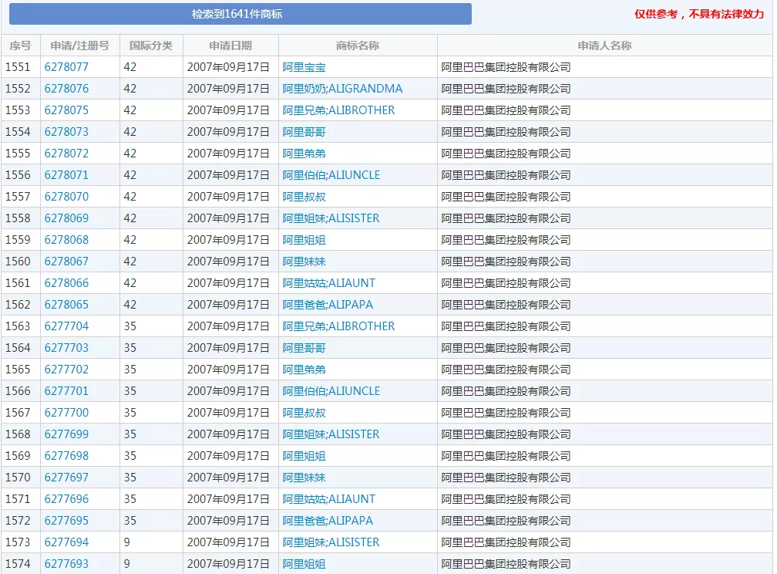Click the 国际分类 column header

[x=151, y=46]
